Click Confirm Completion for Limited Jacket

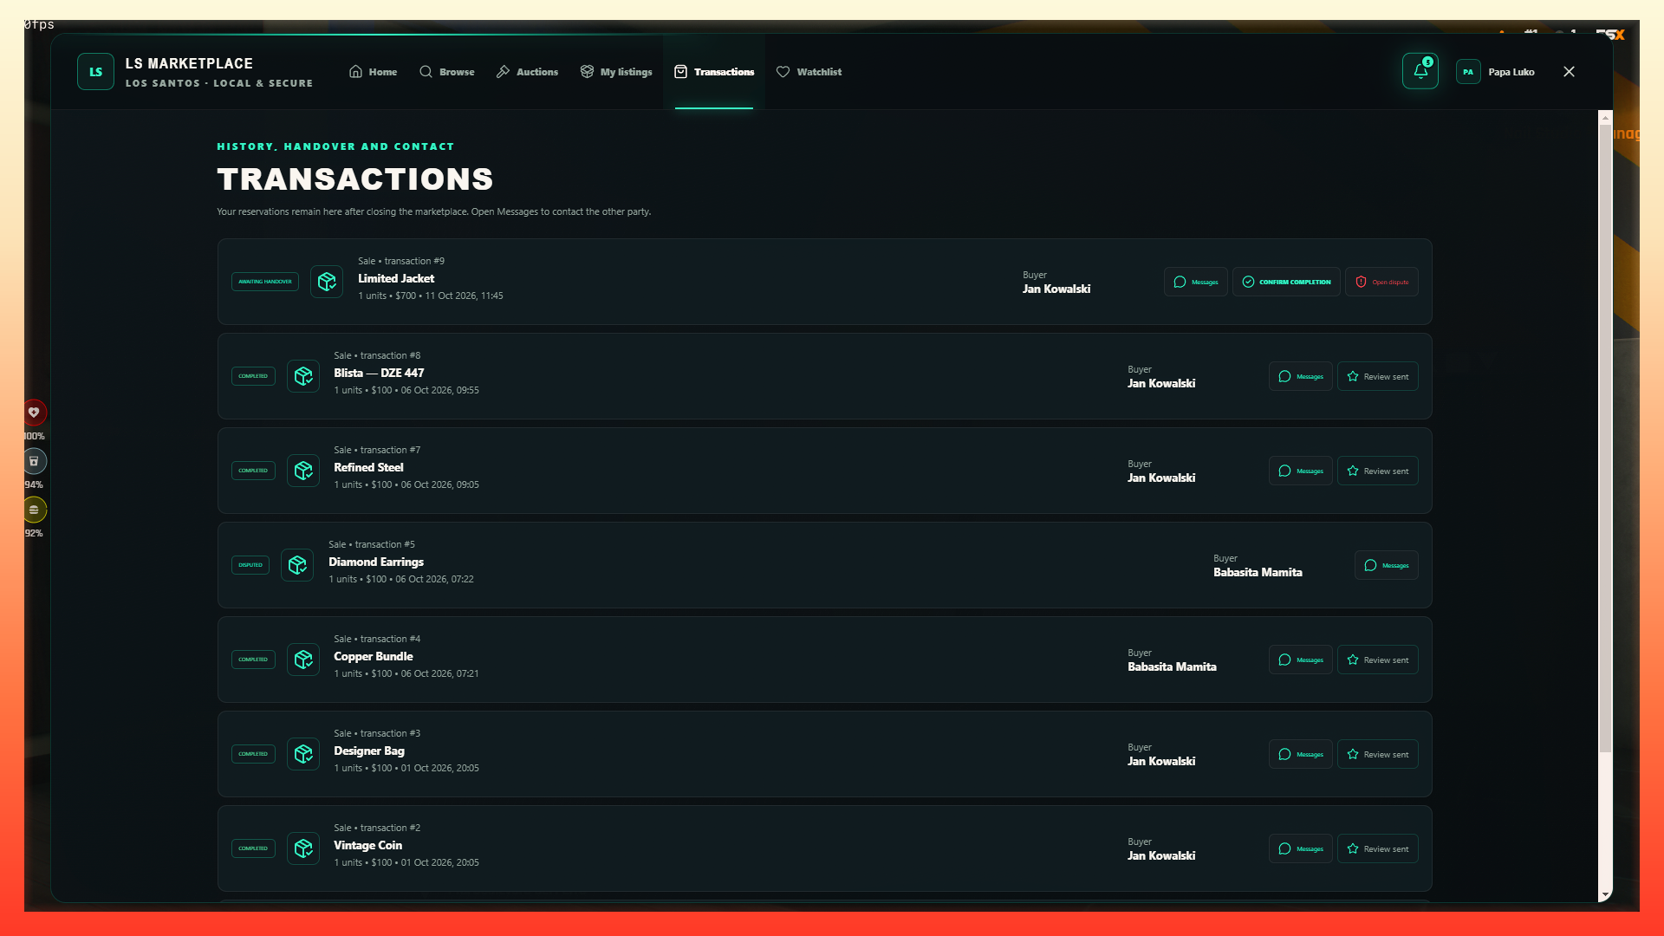click(1286, 282)
